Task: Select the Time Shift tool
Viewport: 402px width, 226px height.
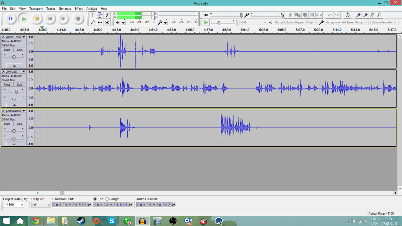Action: (x=100, y=22)
